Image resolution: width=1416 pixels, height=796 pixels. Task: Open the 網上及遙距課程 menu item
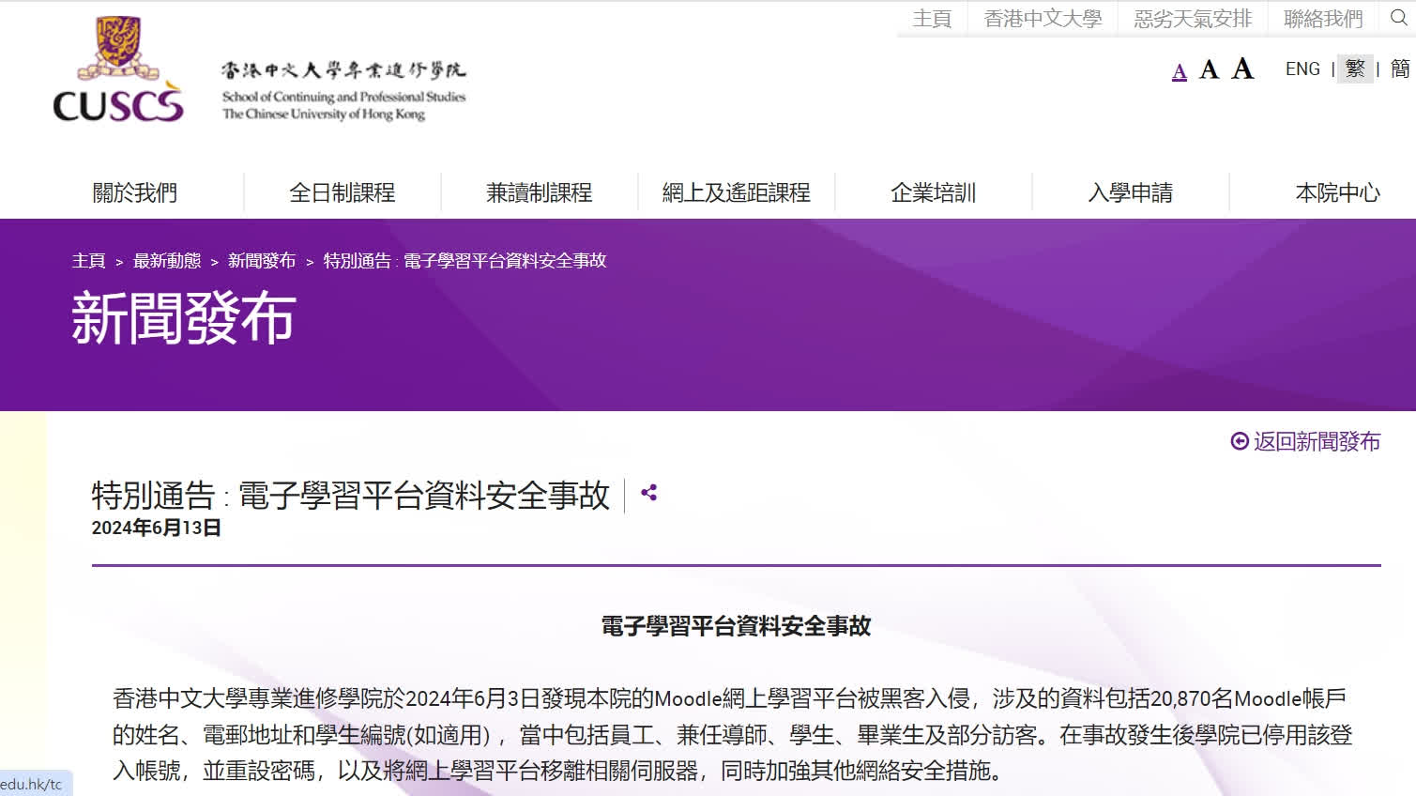tap(737, 192)
